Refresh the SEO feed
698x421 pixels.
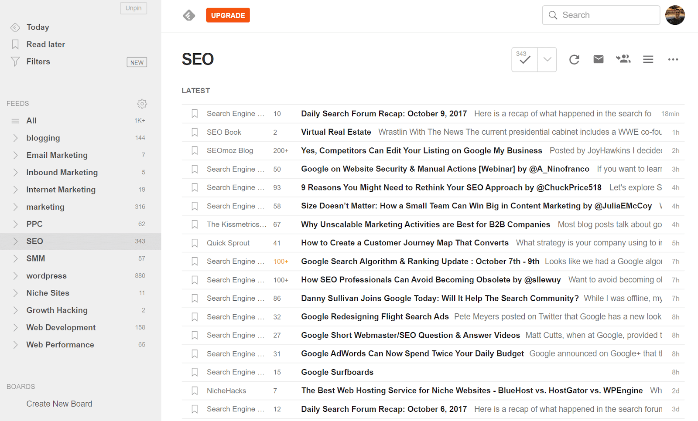[x=574, y=59]
